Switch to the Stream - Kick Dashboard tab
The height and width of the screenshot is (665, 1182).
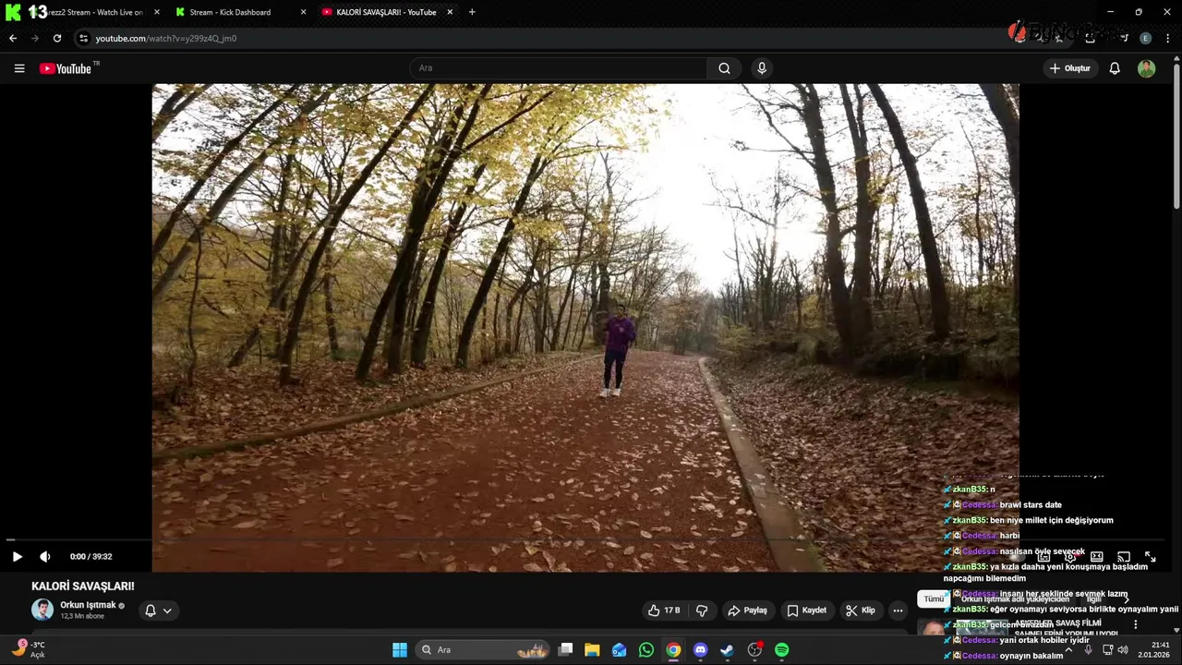point(238,12)
